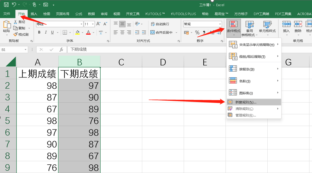Screen dimensions: 312x173
Task: Switch to the 插入 ribbon tab
Action: 34,14
